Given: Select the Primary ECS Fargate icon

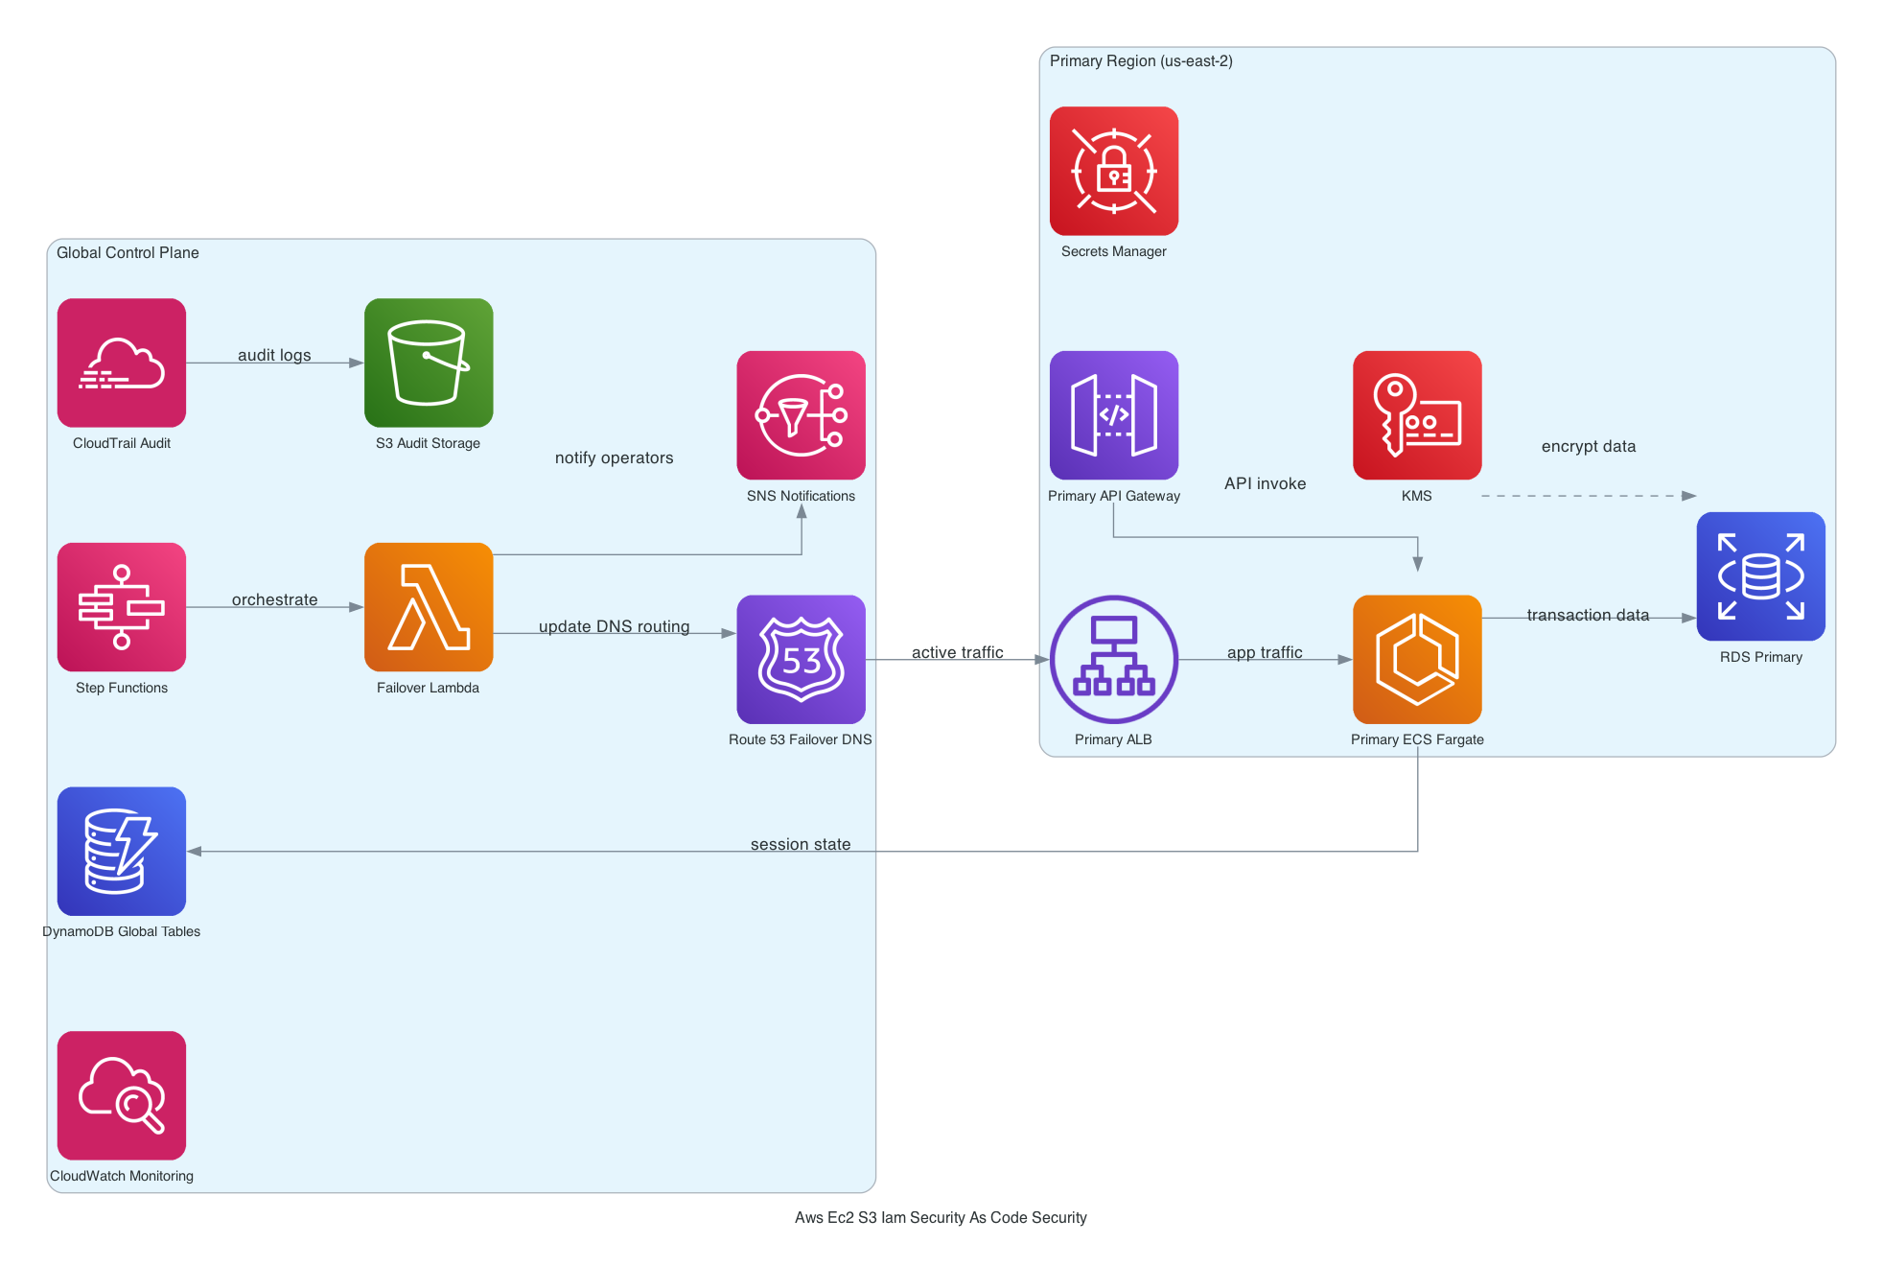Looking at the screenshot, I should tap(1416, 659).
